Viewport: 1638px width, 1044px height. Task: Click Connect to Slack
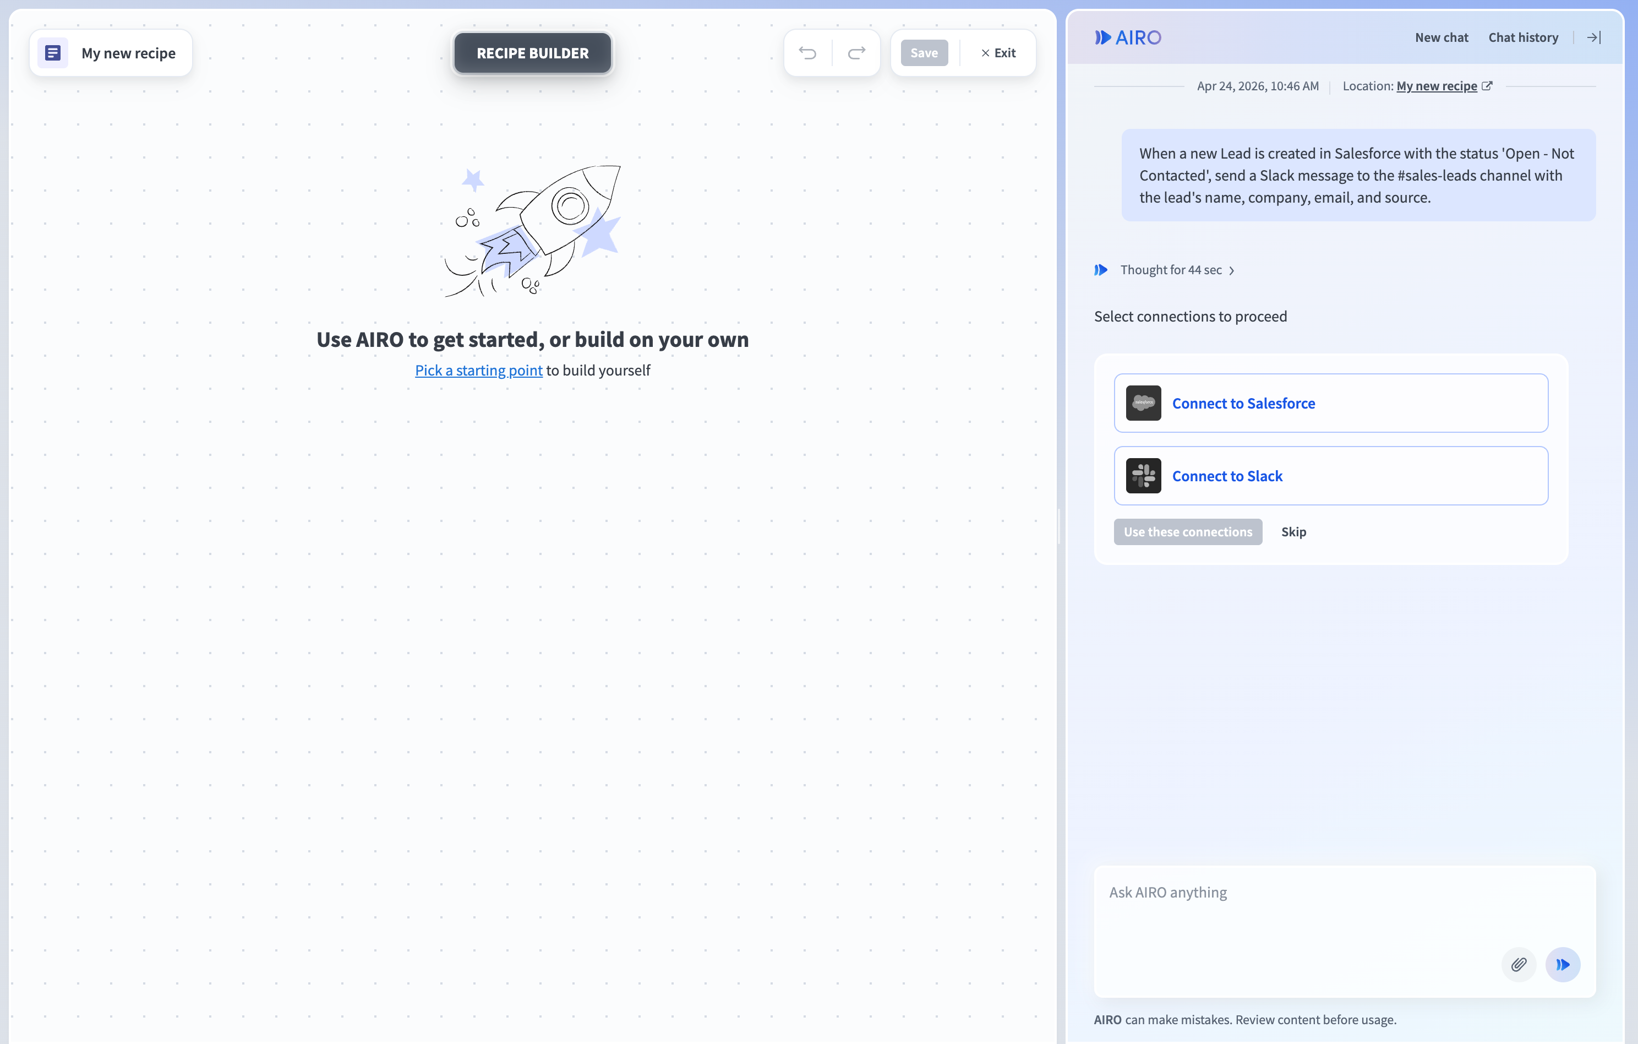coord(1330,476)
